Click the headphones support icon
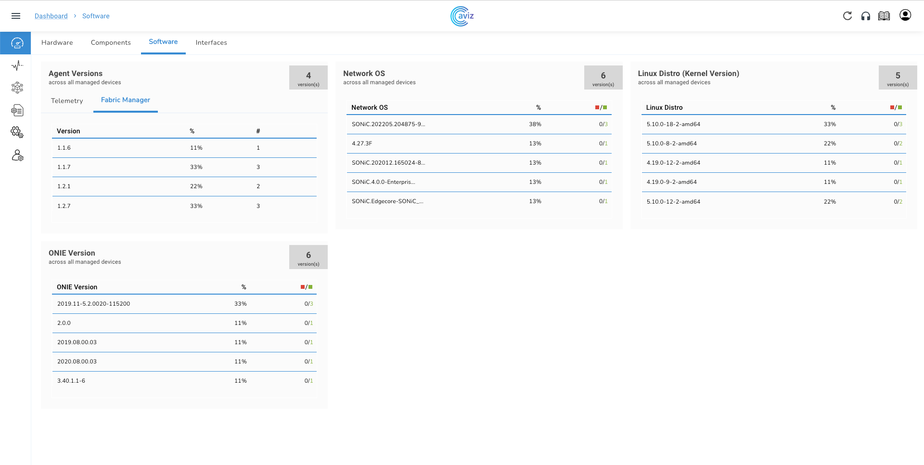The width and height of the screenshot is (924, 465). 866,16
